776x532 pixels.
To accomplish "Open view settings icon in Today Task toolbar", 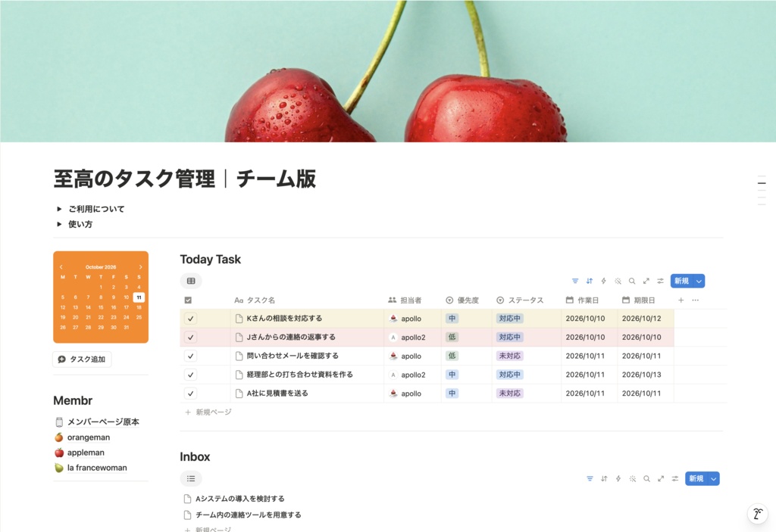I will (660, 281).
